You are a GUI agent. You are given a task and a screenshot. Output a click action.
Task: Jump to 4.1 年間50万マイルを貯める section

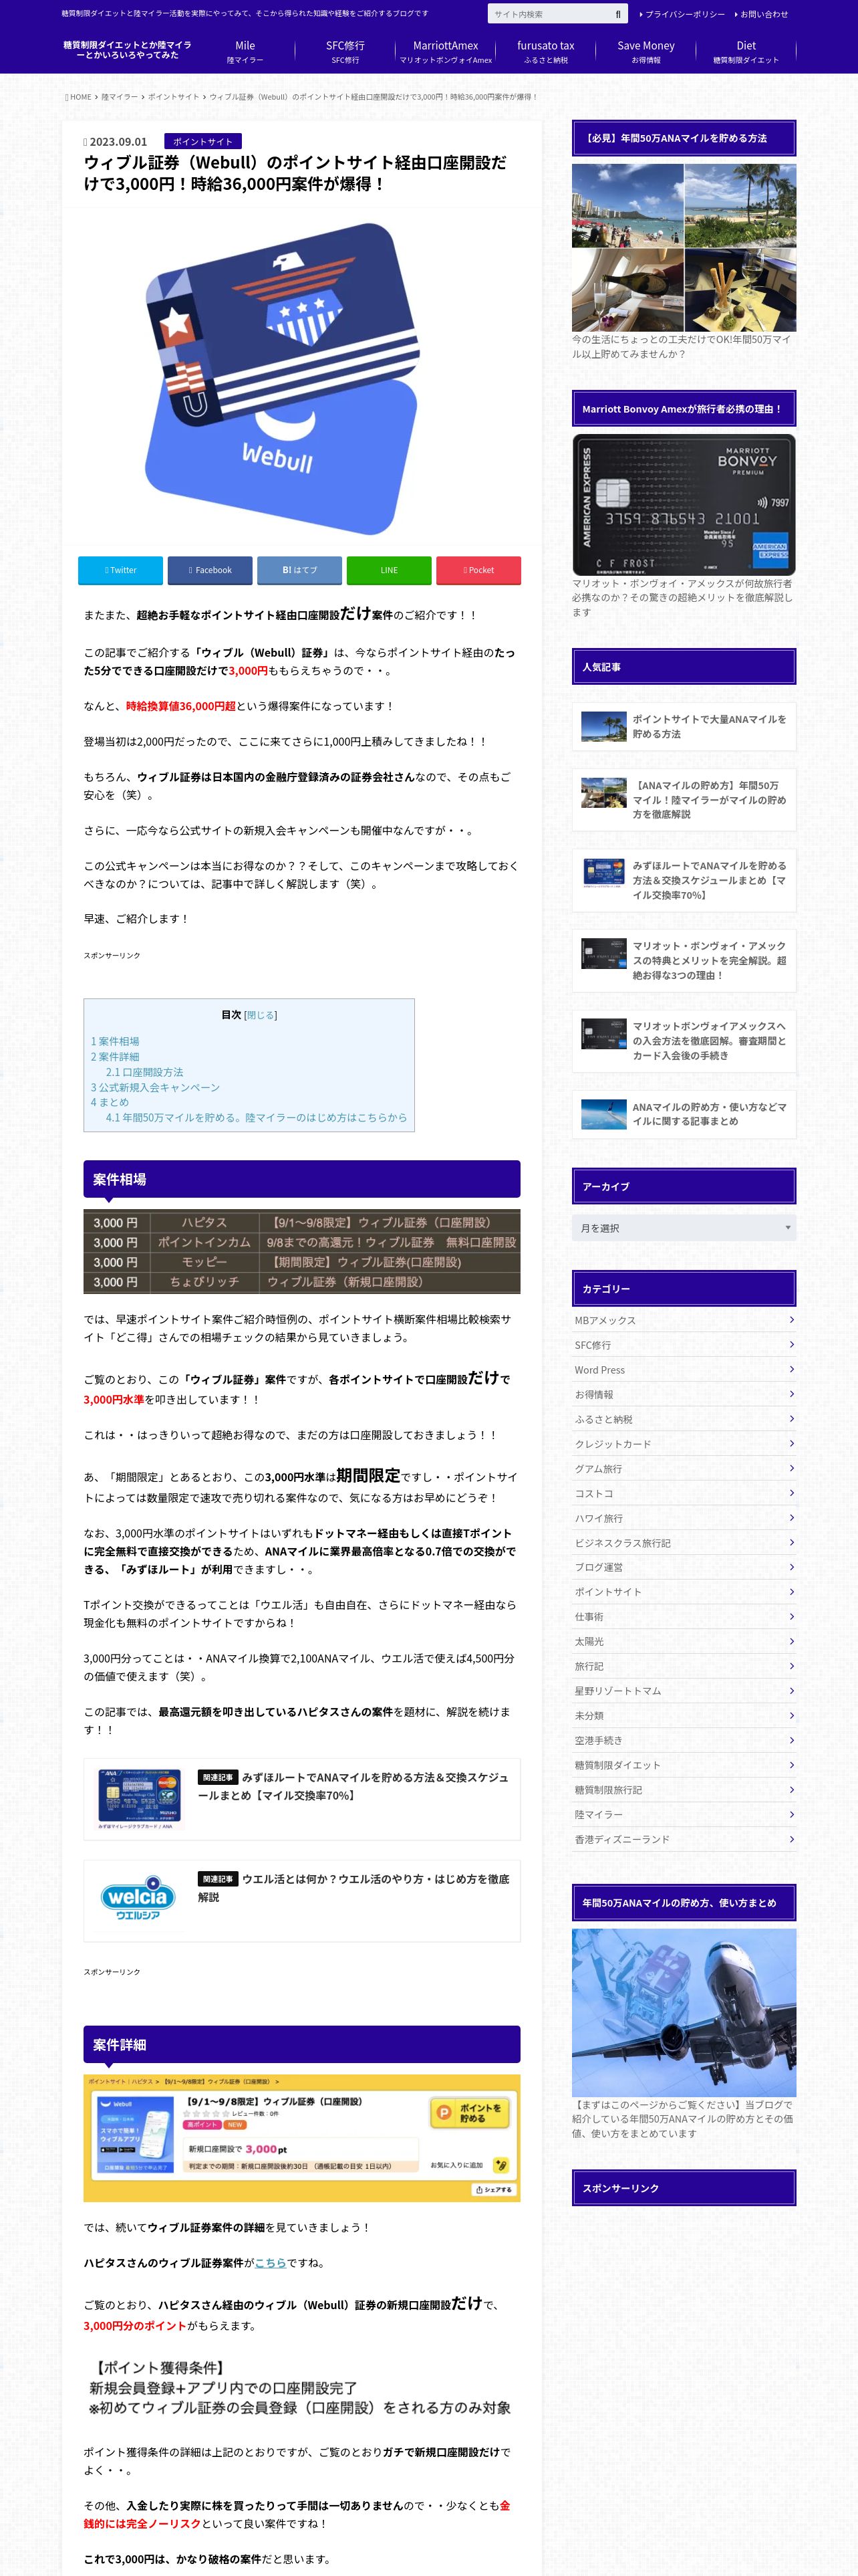point(257,1117)
